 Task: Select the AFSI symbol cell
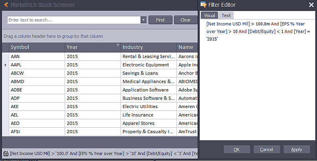(x=37, y=132)
